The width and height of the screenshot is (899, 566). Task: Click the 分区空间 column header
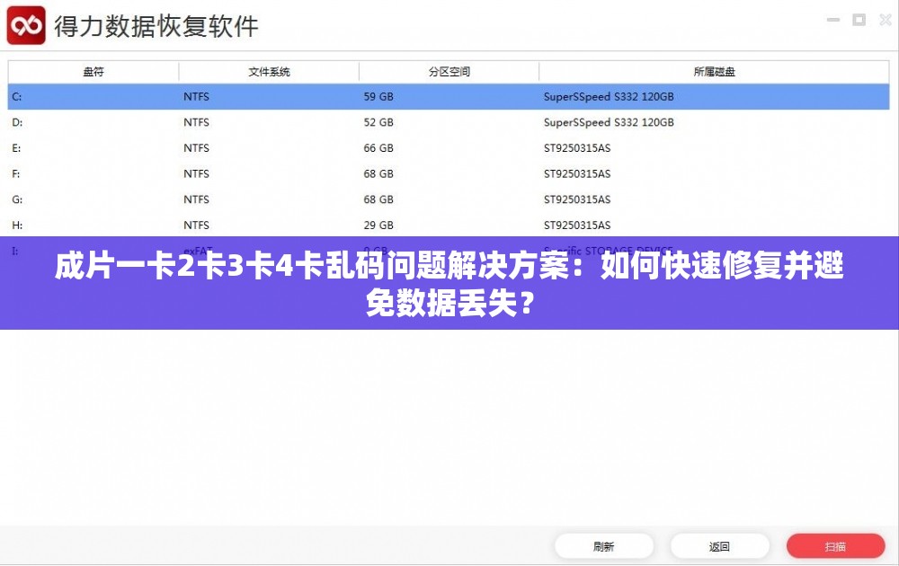pos(449,71)
